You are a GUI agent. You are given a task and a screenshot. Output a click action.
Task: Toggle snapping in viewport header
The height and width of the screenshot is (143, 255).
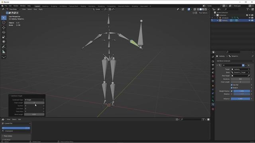coord(110,10)
